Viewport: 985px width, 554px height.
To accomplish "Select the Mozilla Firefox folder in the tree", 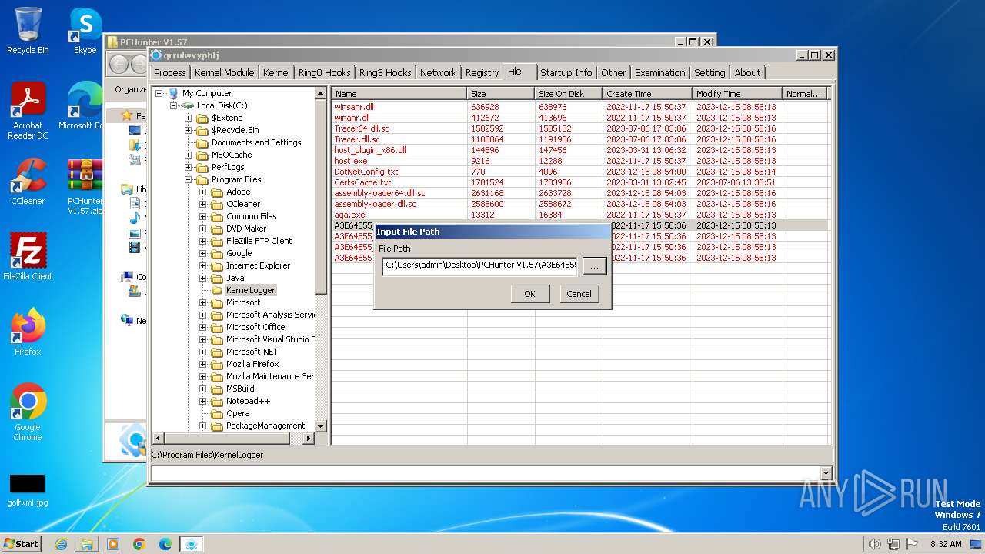I will coord(252,364).
